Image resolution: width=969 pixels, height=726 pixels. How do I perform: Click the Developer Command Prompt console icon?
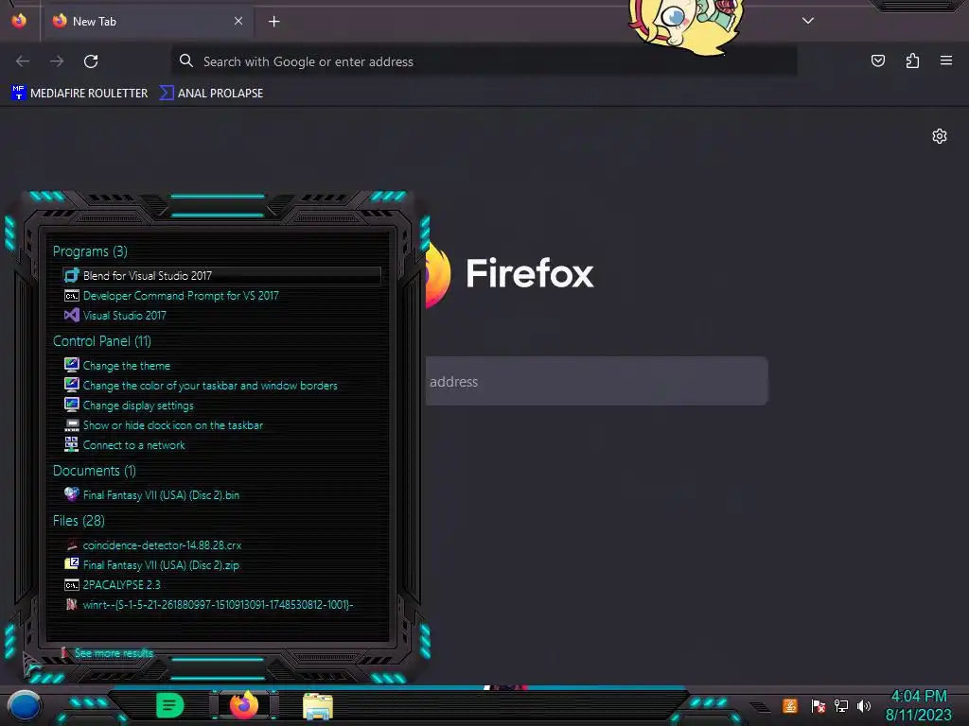coord(72,296)
